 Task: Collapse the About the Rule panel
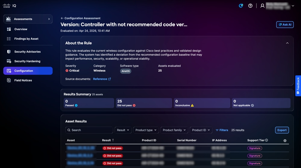tap(287, 43)
